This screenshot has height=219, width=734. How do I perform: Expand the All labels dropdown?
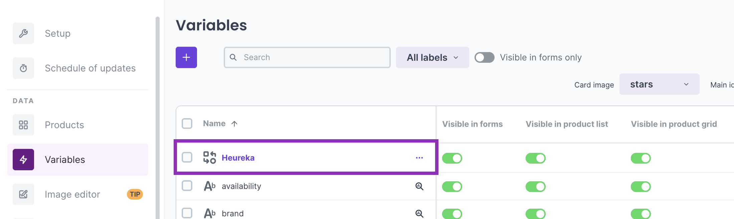coord(432,57)
